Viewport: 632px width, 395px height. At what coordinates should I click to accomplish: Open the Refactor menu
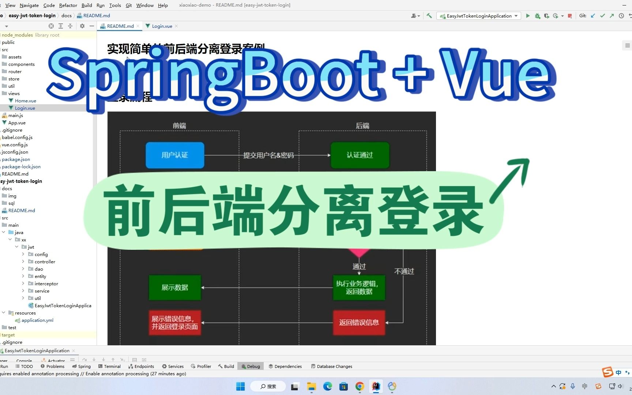[68, 5]
